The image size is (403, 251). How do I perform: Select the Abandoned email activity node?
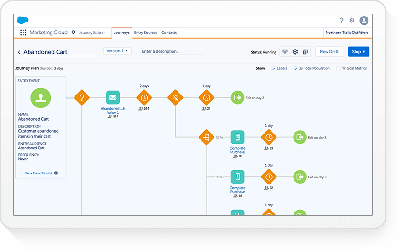coord(113,98)
